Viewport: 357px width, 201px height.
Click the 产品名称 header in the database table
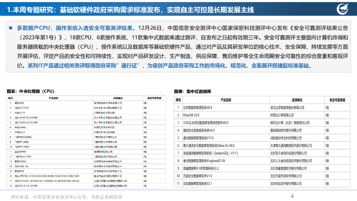(226, 100)
